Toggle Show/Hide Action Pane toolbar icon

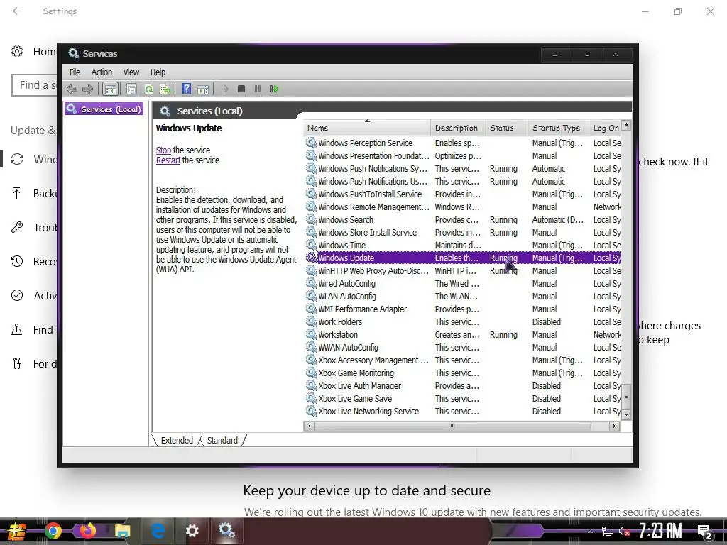click(x=203, y=89)
